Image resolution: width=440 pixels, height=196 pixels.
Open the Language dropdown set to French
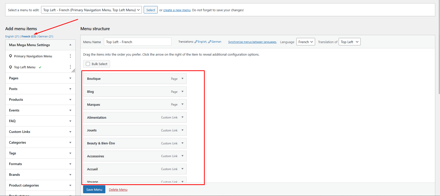pos(305,42)
